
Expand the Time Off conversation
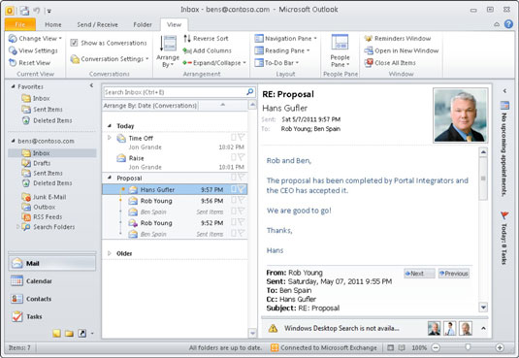[x=110, y=138]
